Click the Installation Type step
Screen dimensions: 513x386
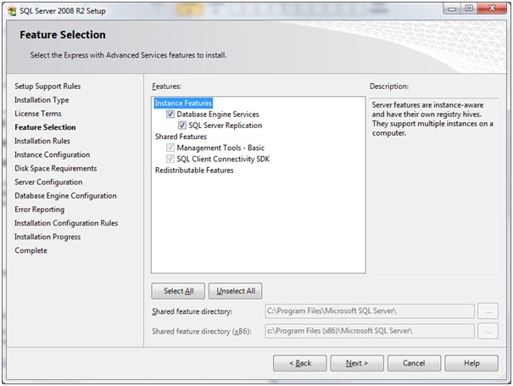coord(42,100)
